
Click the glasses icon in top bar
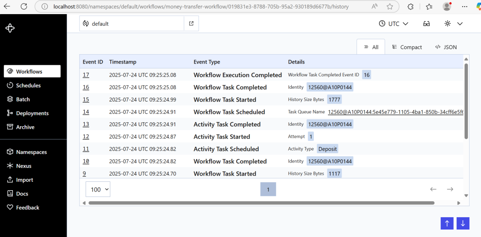click(x=426, y=24)
